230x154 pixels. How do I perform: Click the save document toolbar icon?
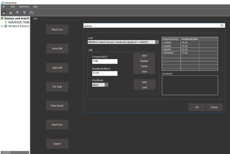pyautogui.click(x=11, y=13)
